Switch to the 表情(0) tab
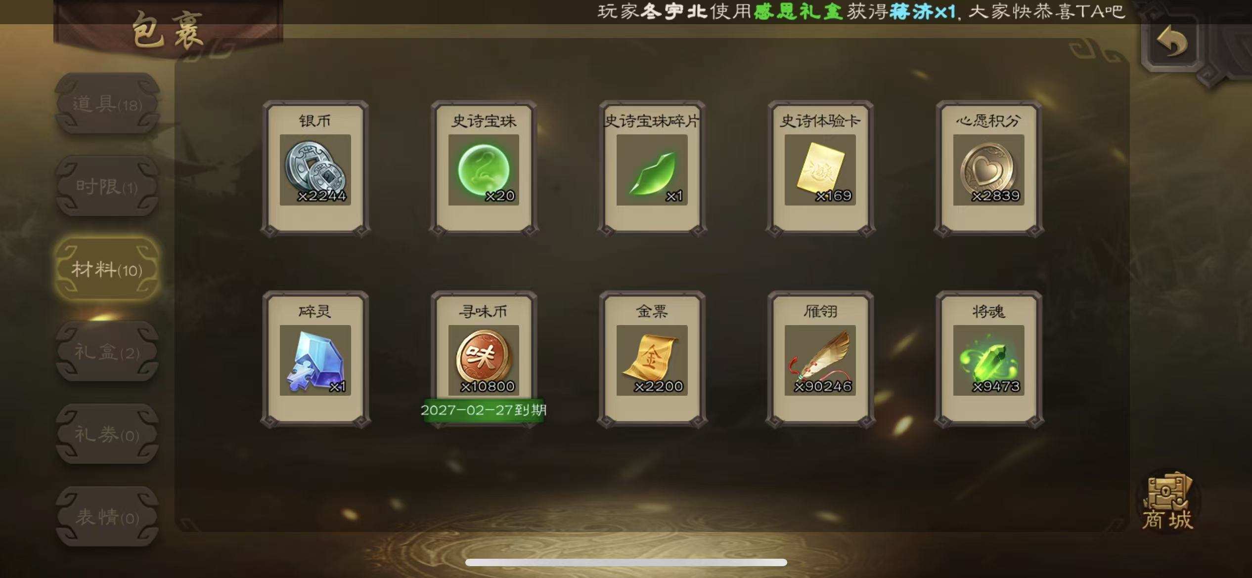This screenshot has width=1252, height=578. pos(107,517)
